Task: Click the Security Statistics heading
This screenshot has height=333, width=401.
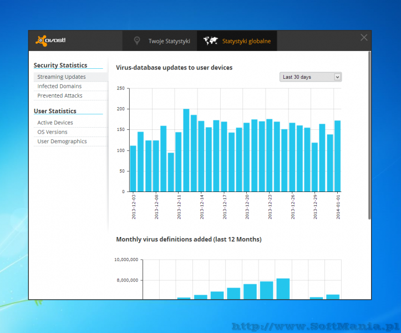Action: click(60, 65)
